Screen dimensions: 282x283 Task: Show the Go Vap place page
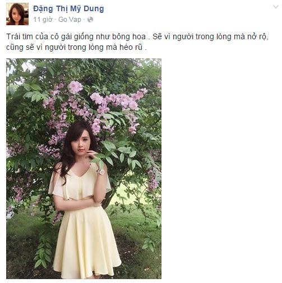click(70, 20)
